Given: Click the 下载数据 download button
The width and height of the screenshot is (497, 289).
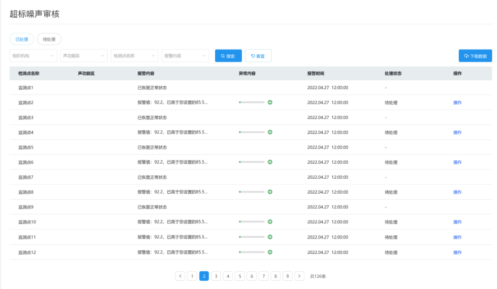Looking at the screenshot, I should tap(475, 56).
